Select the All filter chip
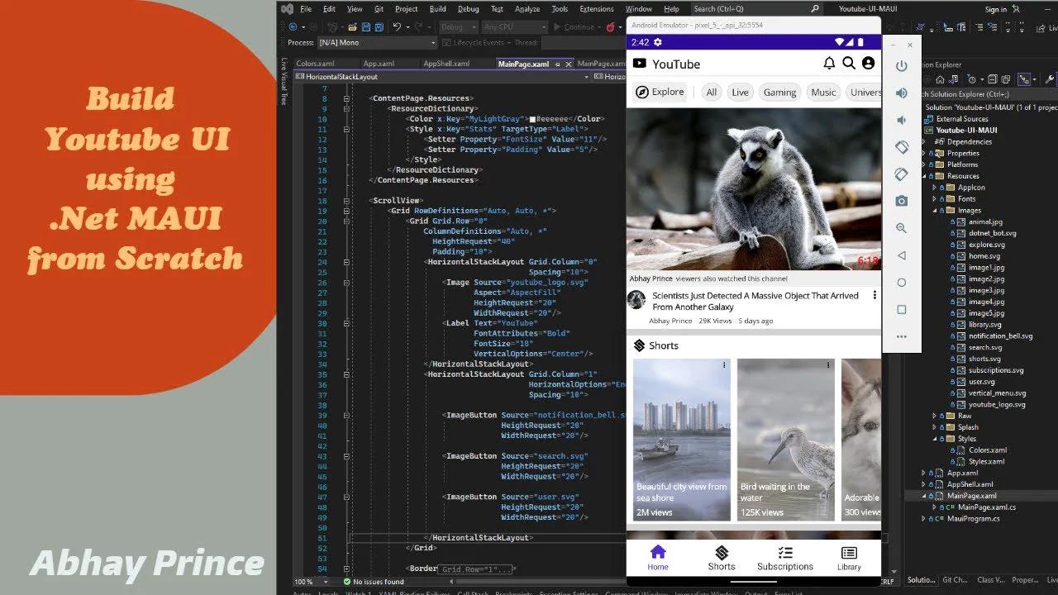The height and width of the screenshot is (595, 1058). tap(711, 92)
